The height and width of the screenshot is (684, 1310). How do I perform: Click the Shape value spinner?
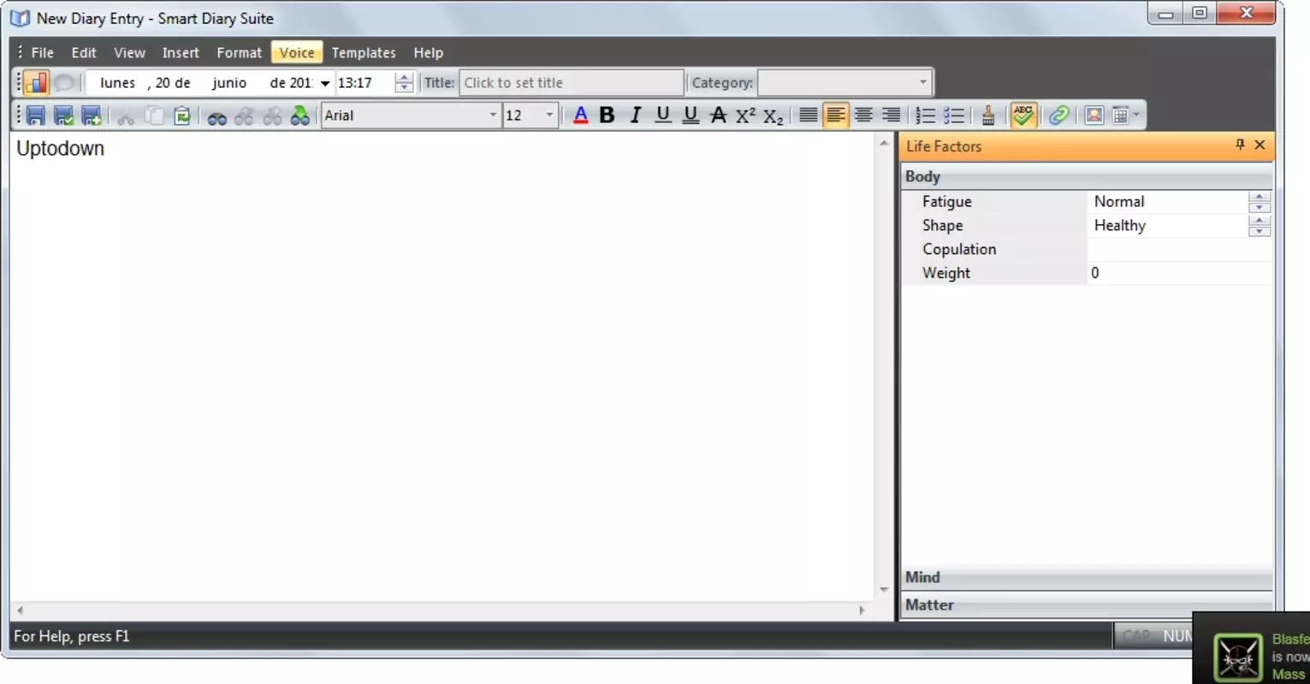(x=1259, y=226)
